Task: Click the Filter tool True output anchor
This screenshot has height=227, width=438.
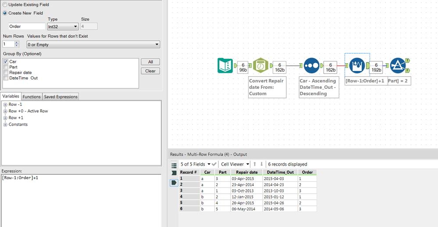Action: click(x=408, y=60)
